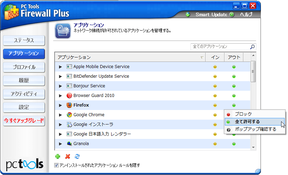Click inbound status dot for Google インストーラ
Screen dimensions: 288x175
(x=215, y=124)
